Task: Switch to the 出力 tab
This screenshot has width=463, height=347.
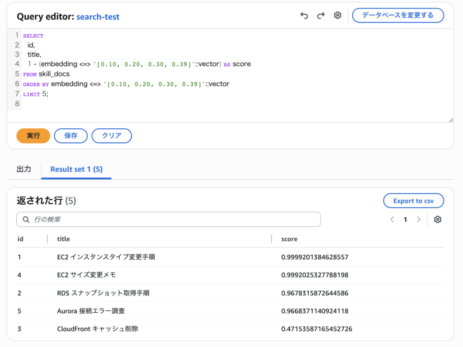Action: (24, 169)
